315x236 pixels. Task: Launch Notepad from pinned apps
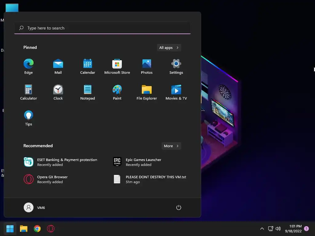[88, 92]
